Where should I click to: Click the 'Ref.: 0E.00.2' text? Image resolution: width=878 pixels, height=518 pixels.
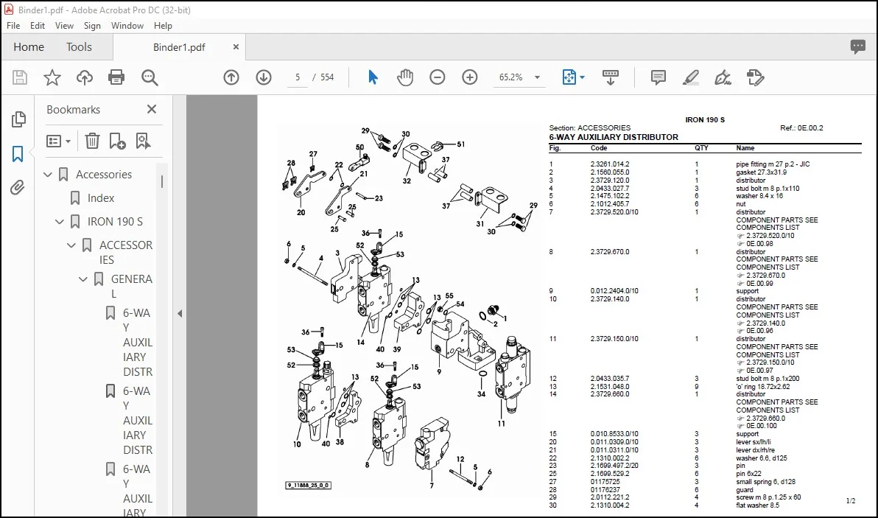[801, 128]
